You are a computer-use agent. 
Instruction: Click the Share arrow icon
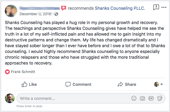coord(120,84)
